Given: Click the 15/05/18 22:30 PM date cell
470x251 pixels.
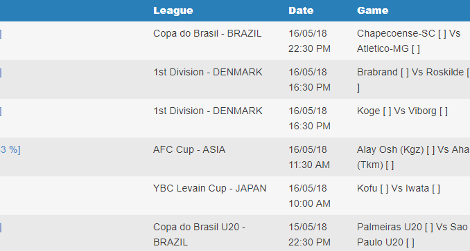Looking at the screenshot, I should pos(309,234).
